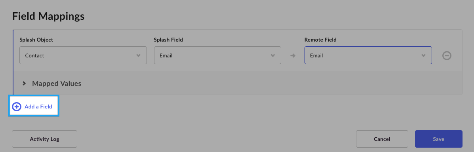Click the Mapped Values title text

[57, 84]
